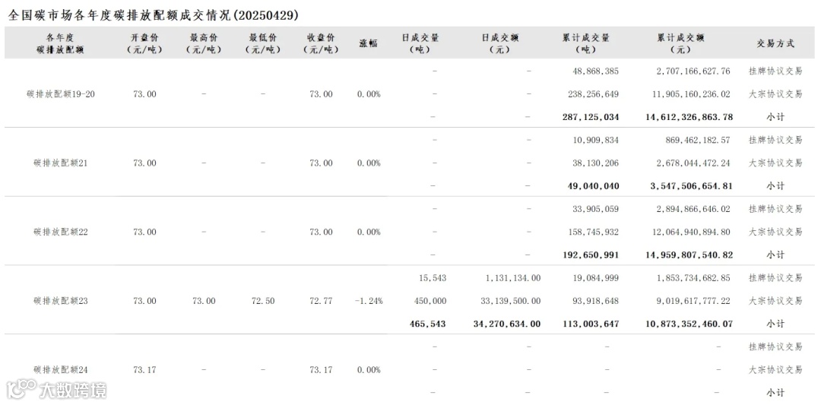This screenshot has height=405, width=821.
Task: Click the 碳排放配额24 row label
Action: [60, 370]
